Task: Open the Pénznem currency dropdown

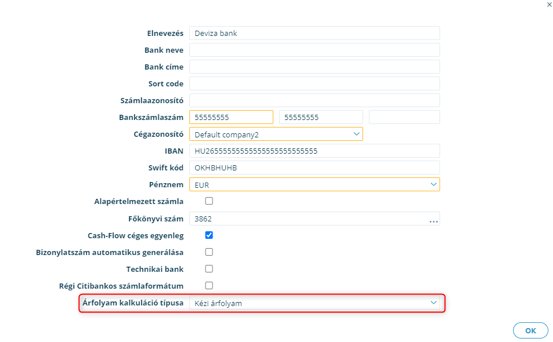Action: click(314, 184)
